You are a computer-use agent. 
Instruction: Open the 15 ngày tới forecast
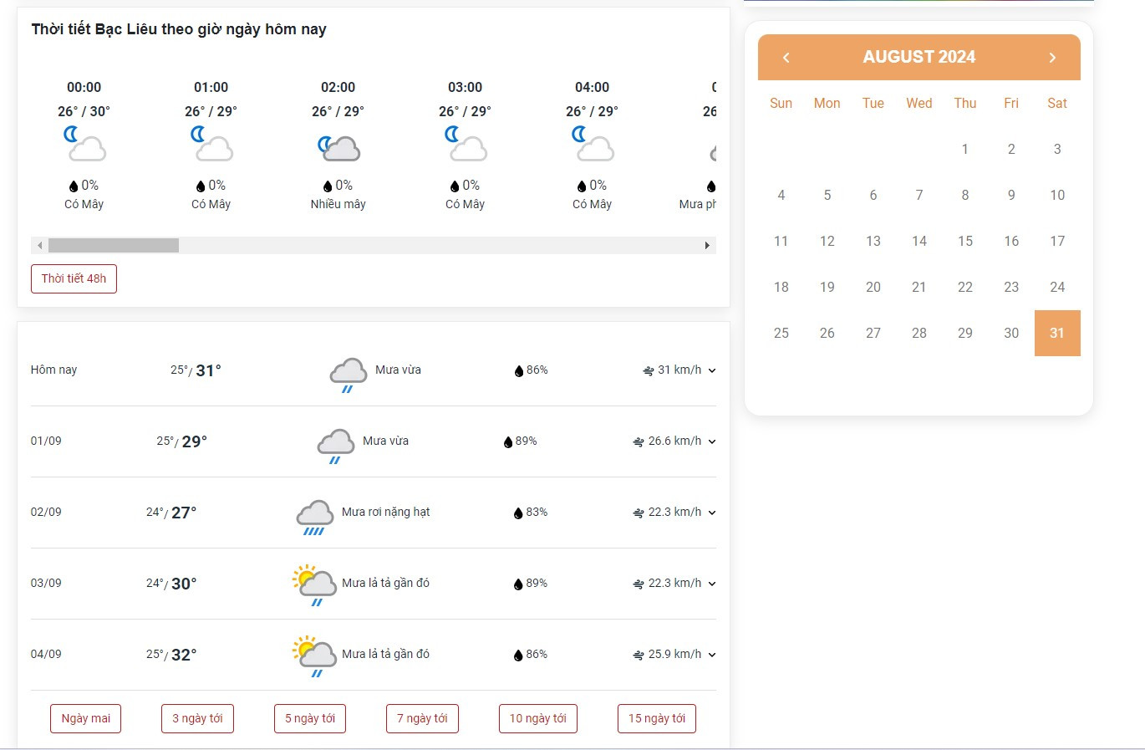[657, 718]
